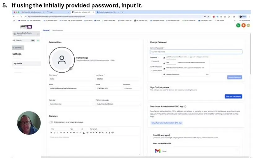253x159 pixels.
Task: Click the webcam video thumbnail
Action: [x=29, y=123]
